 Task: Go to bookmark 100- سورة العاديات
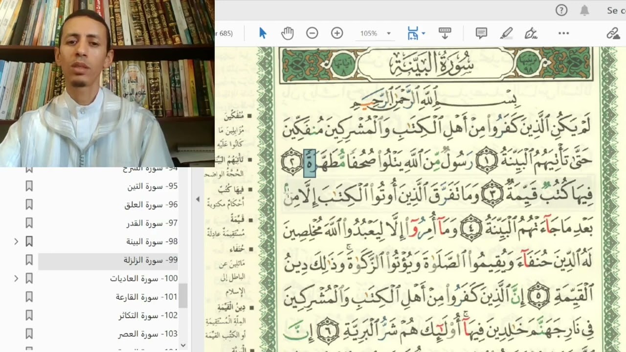tap(144, 278)
